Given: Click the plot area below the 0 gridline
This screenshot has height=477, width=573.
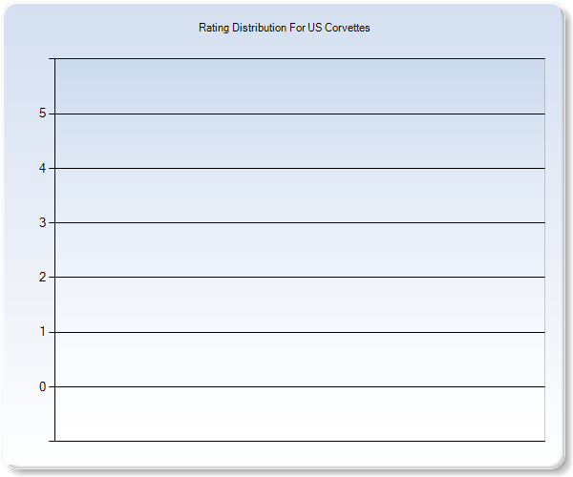Looking at the screenshot, I should tap(299, 414).
